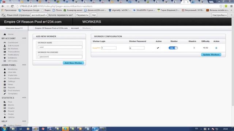This screenshot has height=131, width=234.
Task: Click the translate page button
Action: click(x=82, y=15)
